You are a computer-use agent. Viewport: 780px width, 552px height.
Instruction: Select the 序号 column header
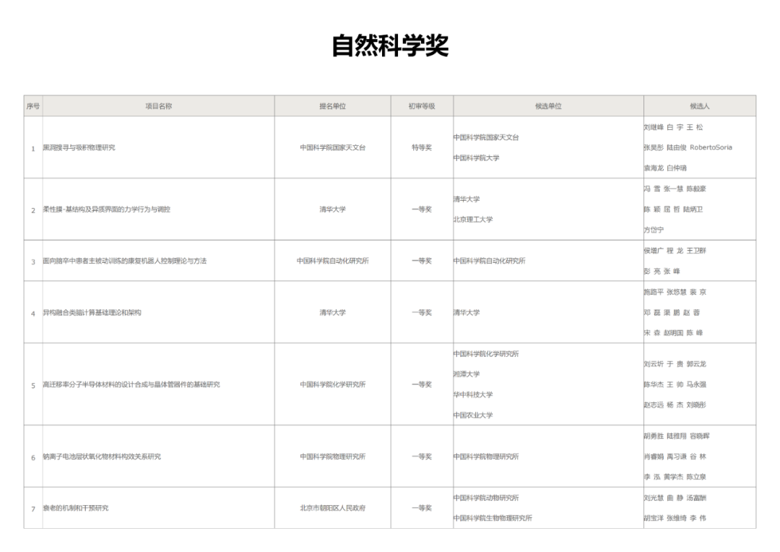tap(33, 106)
